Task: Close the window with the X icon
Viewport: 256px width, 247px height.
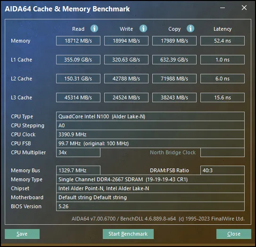Action: tap(244, 8)
